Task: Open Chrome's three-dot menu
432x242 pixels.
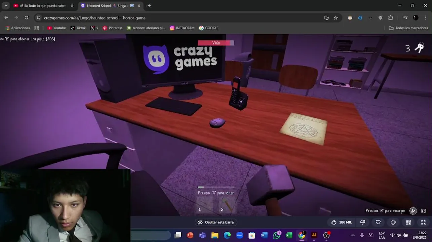Action: [x=426, y=18]
